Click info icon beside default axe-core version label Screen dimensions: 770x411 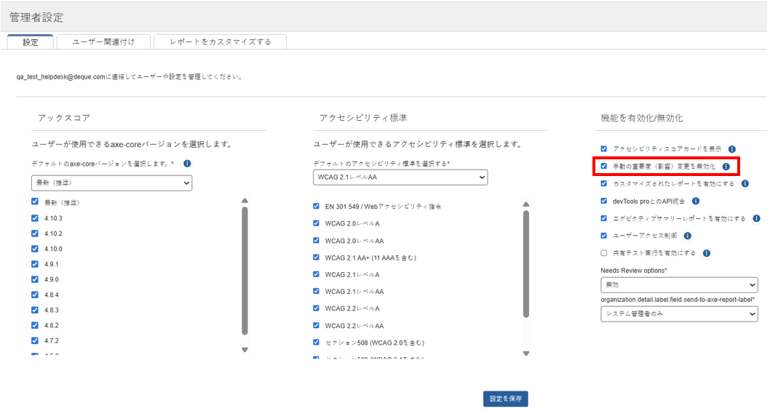(x=187, y=164)
